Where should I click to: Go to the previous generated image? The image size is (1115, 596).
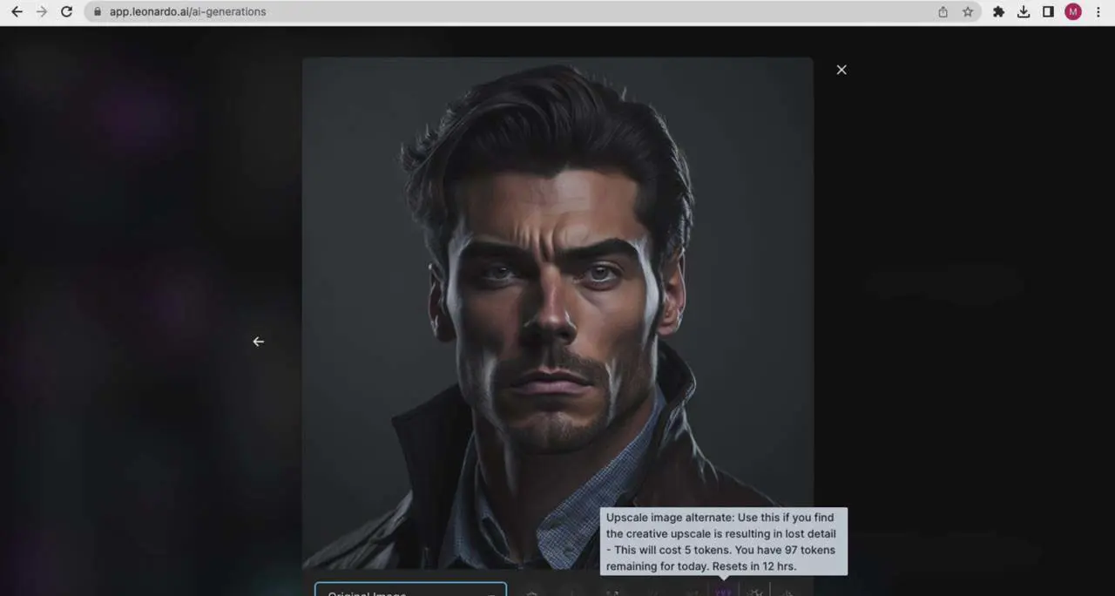258,342
